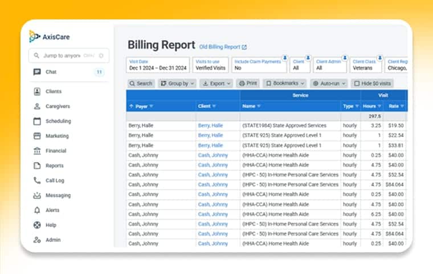The image size is (433, 274).
Task: Open the Export dropdown menu
Action: click(x=217, y=83)
